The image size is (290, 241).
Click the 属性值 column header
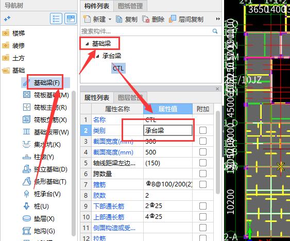168,109
